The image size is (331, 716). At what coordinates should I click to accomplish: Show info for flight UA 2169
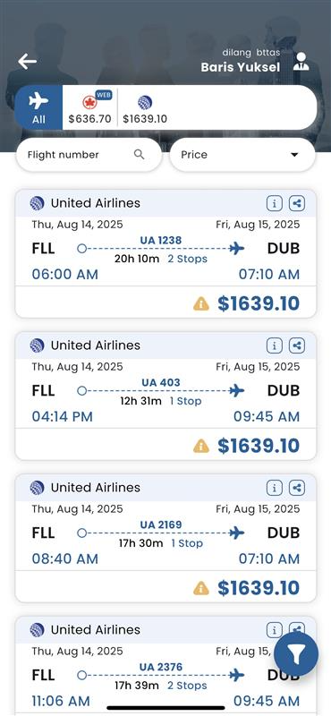pos(275,488)
